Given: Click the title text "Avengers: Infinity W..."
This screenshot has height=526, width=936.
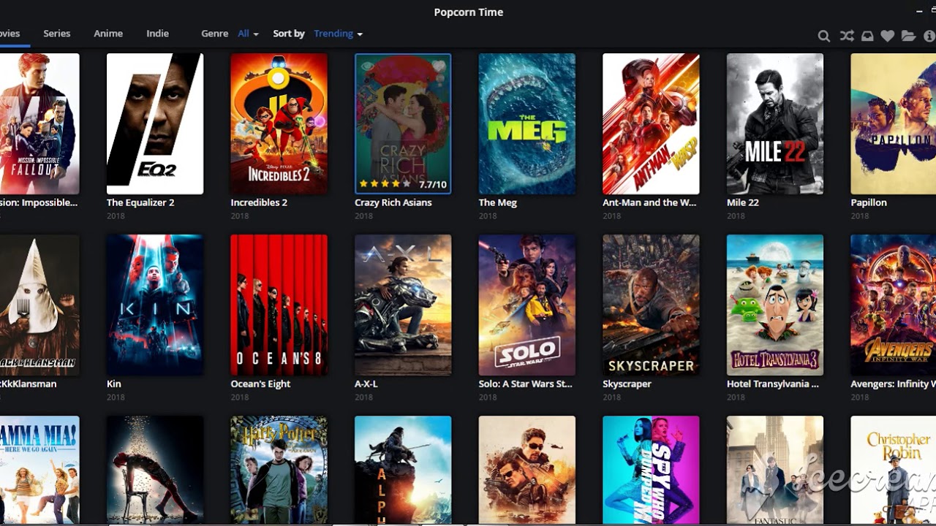Looking at the screenshot, I should (893, 384).
